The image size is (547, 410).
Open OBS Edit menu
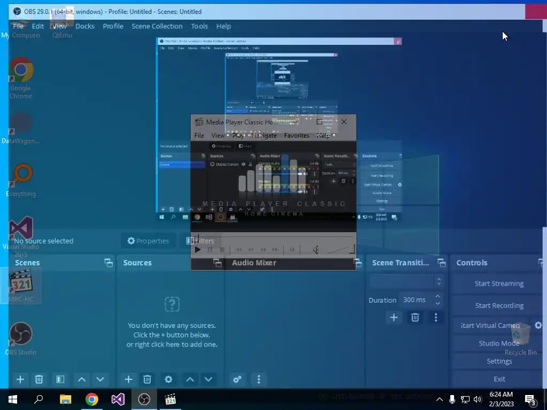(38, 26)
